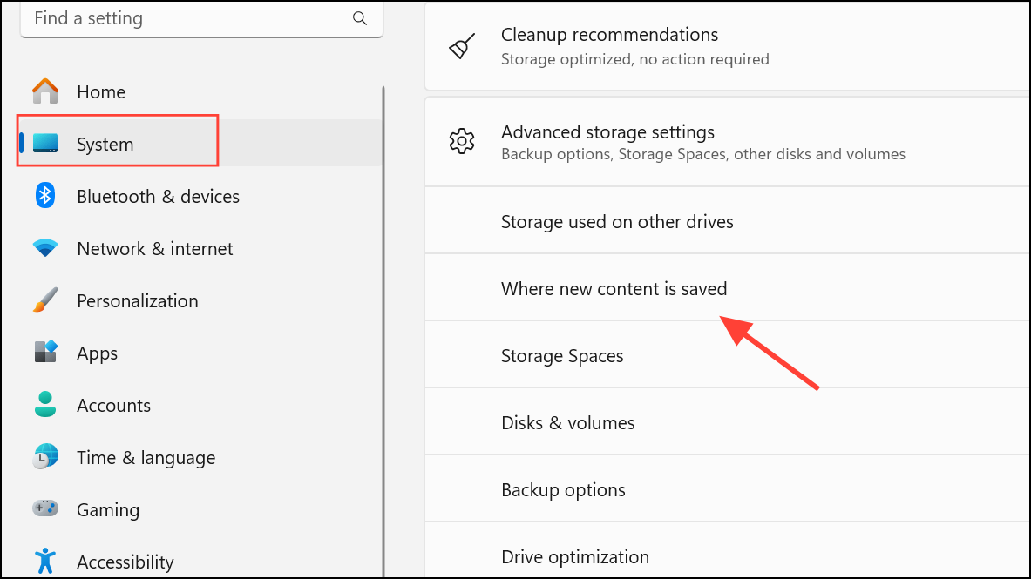Click the Personalization paintbrush icon
The height and width of the screenshot is (579, 1031).
pyautogui.click(x=45, y=300)
